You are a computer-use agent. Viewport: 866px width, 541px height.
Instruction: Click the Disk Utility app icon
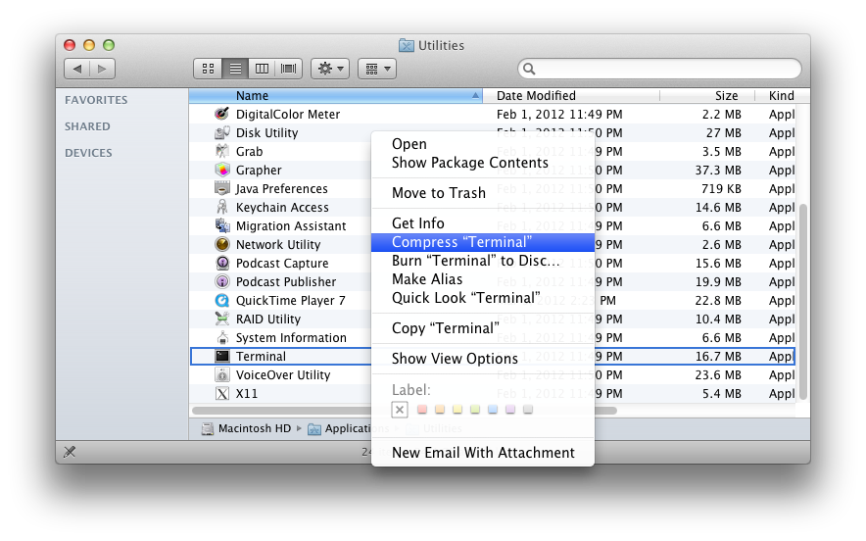click(x=222, y=132)
